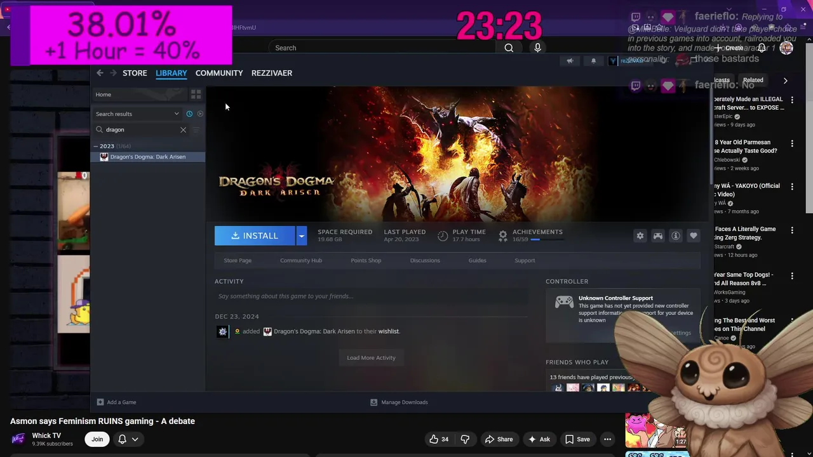Select the Related filter chip
813x457 pixels.
click(753, 81)
